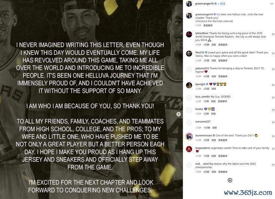
Task: Open the three-dot more options menu
Action: (272, 4)
